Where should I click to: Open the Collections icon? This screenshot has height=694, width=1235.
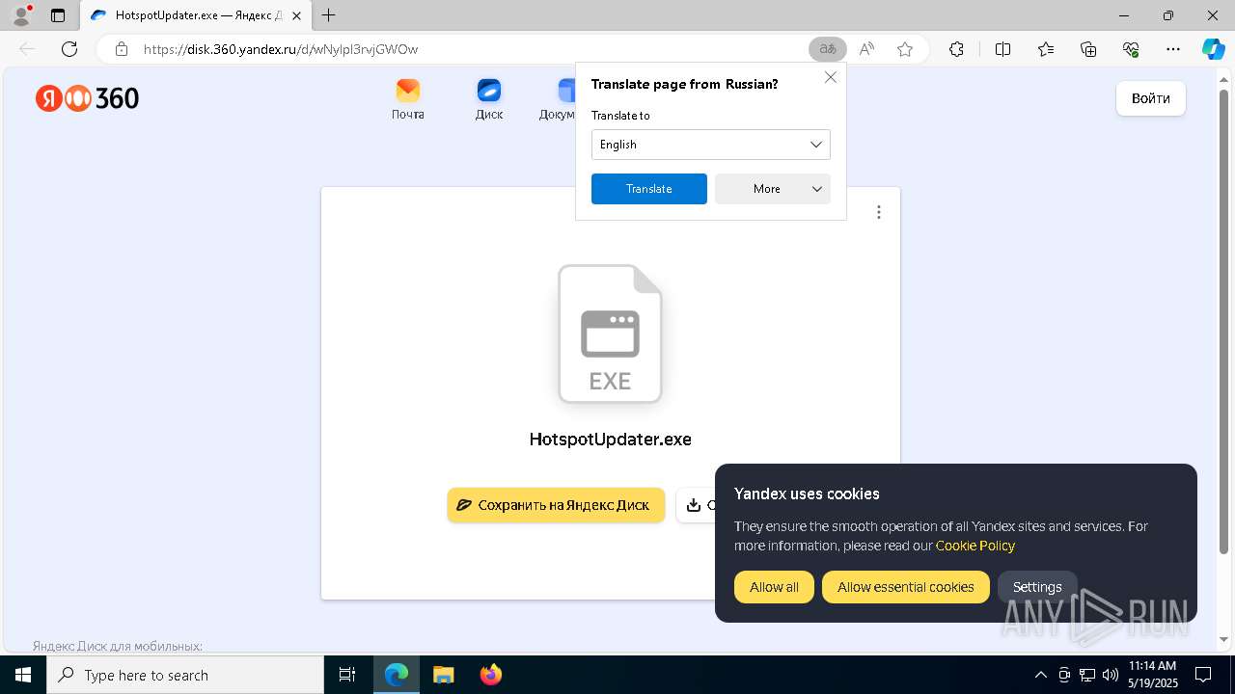[x=1088, y=49]
